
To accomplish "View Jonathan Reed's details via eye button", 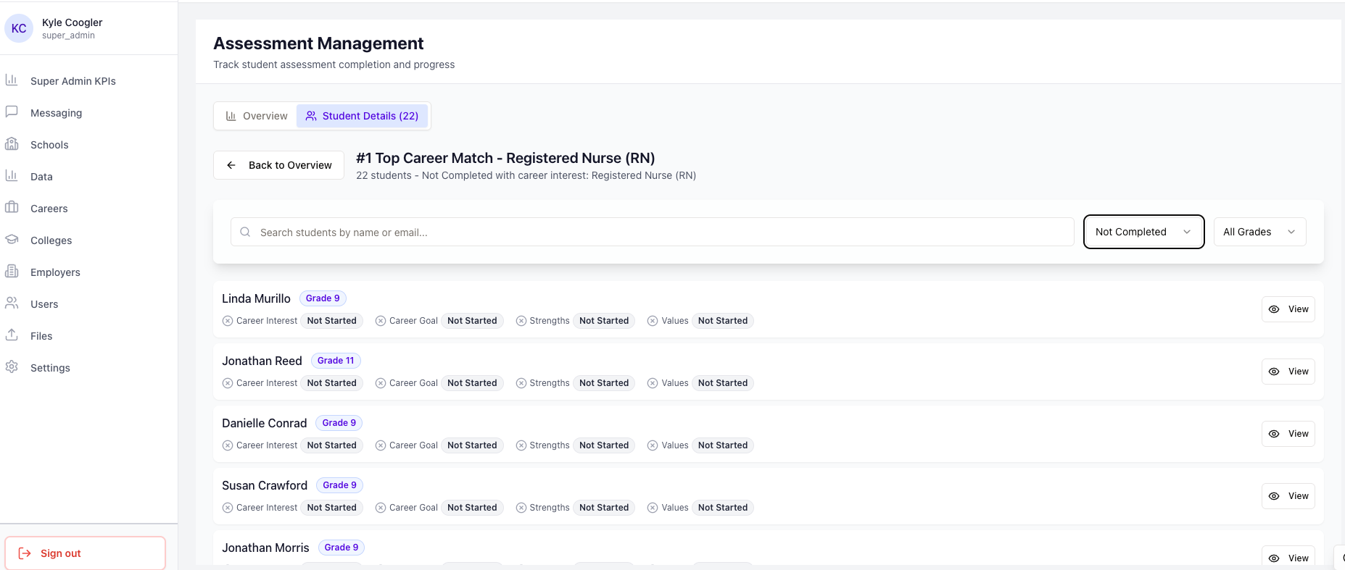I will pos(1288,372).
